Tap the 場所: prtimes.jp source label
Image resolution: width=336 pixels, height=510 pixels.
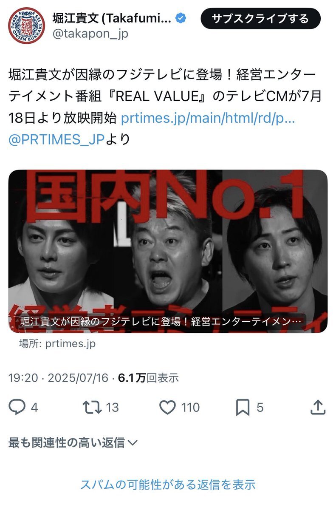[57, 343]
